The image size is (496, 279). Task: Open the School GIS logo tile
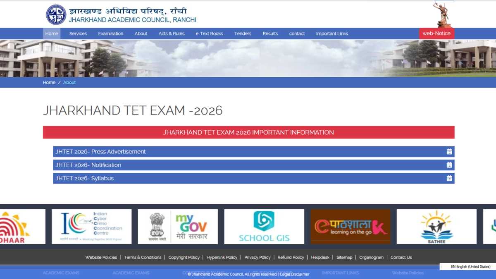[264, 227]
